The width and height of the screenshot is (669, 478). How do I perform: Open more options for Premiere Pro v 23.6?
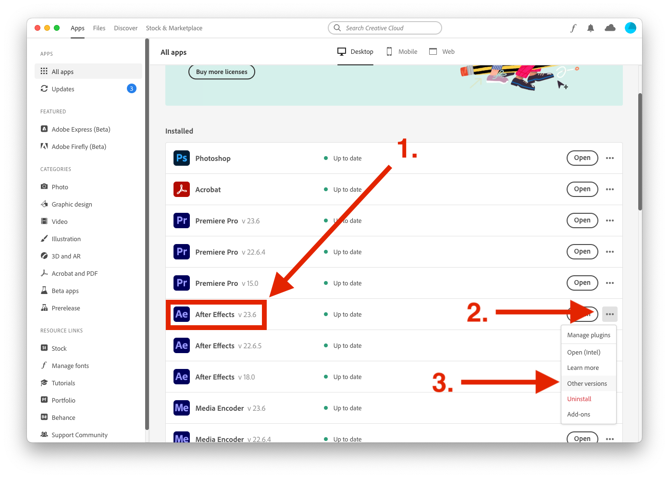(x=610, y=221)
